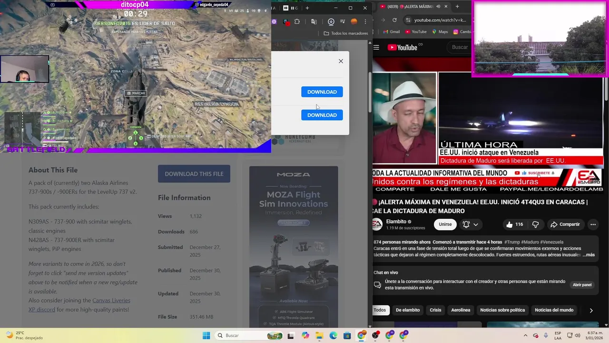Click the microphone icon in system tray
This screenshot has width=609, height=343.
tap(546, 335)
